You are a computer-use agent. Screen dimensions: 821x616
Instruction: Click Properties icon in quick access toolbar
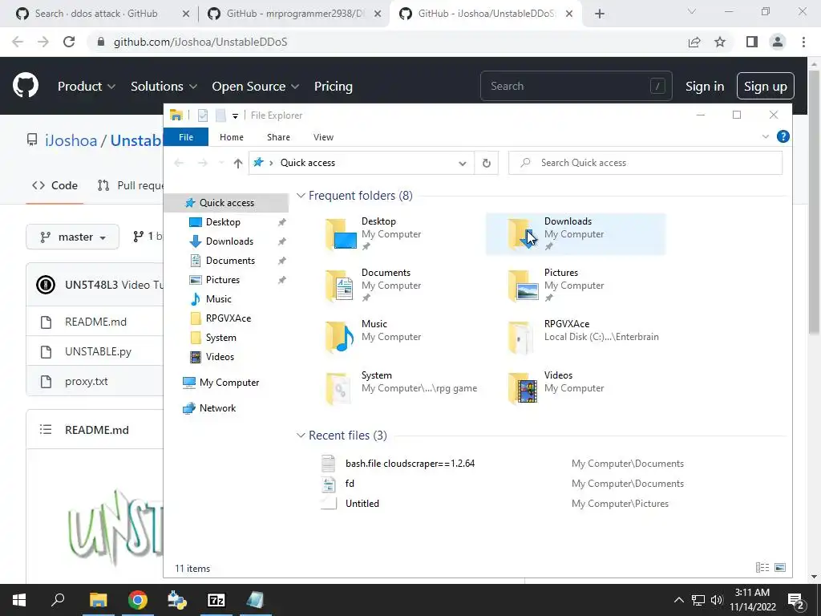203,115
